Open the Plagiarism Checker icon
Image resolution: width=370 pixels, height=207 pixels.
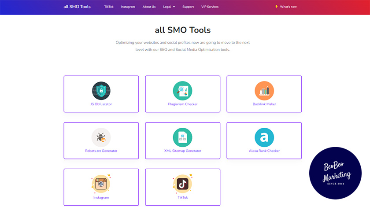(182, 91)
